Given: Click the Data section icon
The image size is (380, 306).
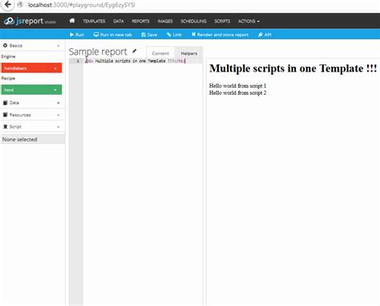Looking at the screenshot, I should click(x=5, y=103).
